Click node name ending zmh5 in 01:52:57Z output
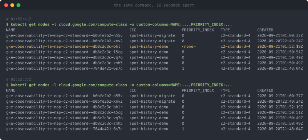The height and width of the screenshot is (140, 308). pos(64,123)
